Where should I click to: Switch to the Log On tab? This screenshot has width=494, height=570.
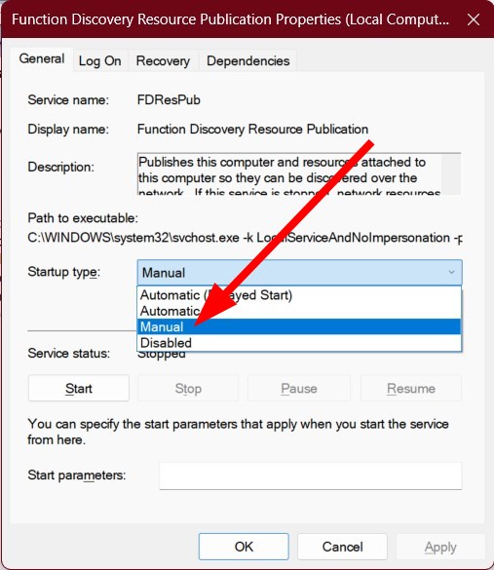point(100,60)
